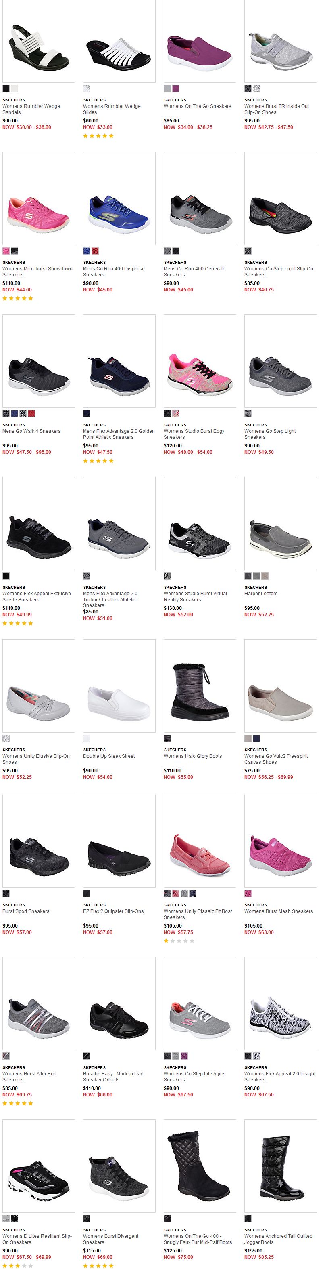
Task: View Womens Halo Glory Boots image
Action: click(x=200, y=686)
